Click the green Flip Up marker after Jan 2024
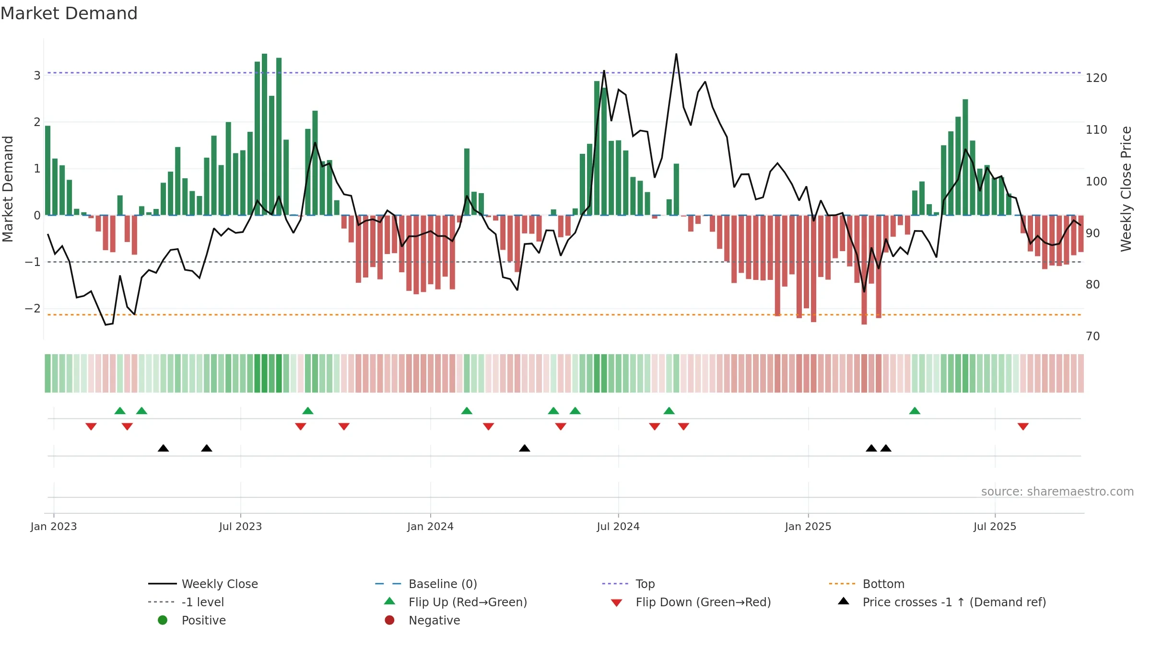Screen dimensions: 1151x647 tap(467, 411)
